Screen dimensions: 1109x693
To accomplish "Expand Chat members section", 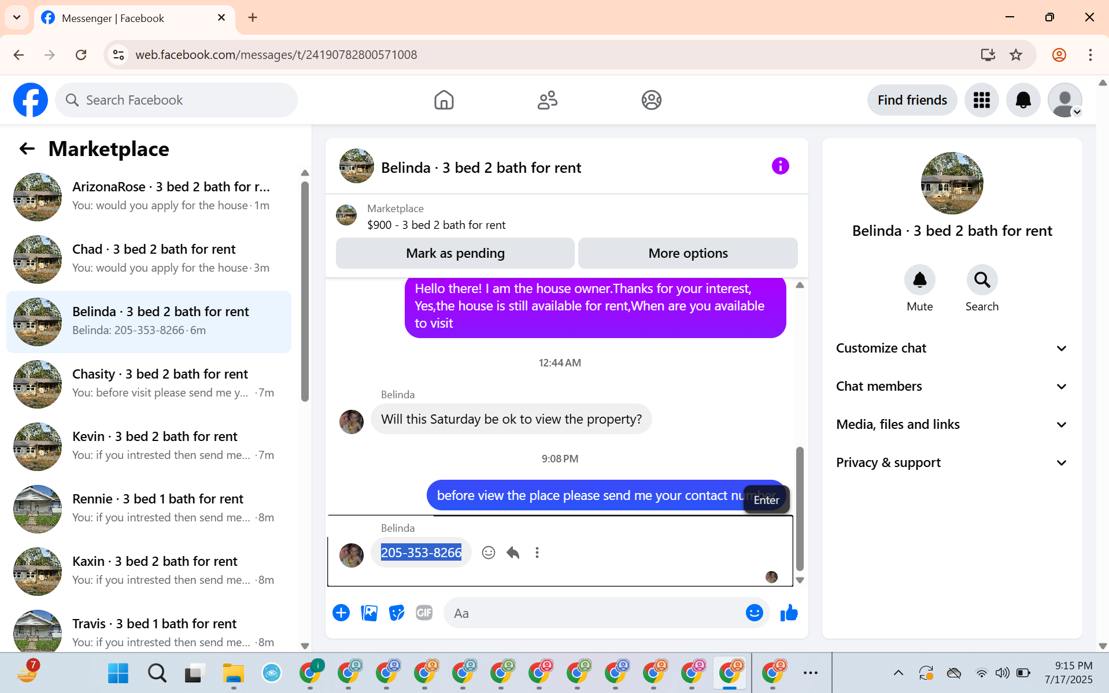I will point(952,386).
